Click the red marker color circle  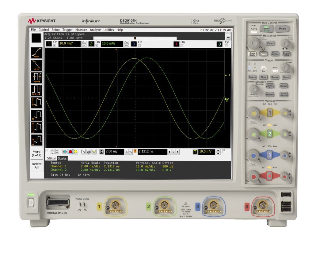tap(70, 151)
